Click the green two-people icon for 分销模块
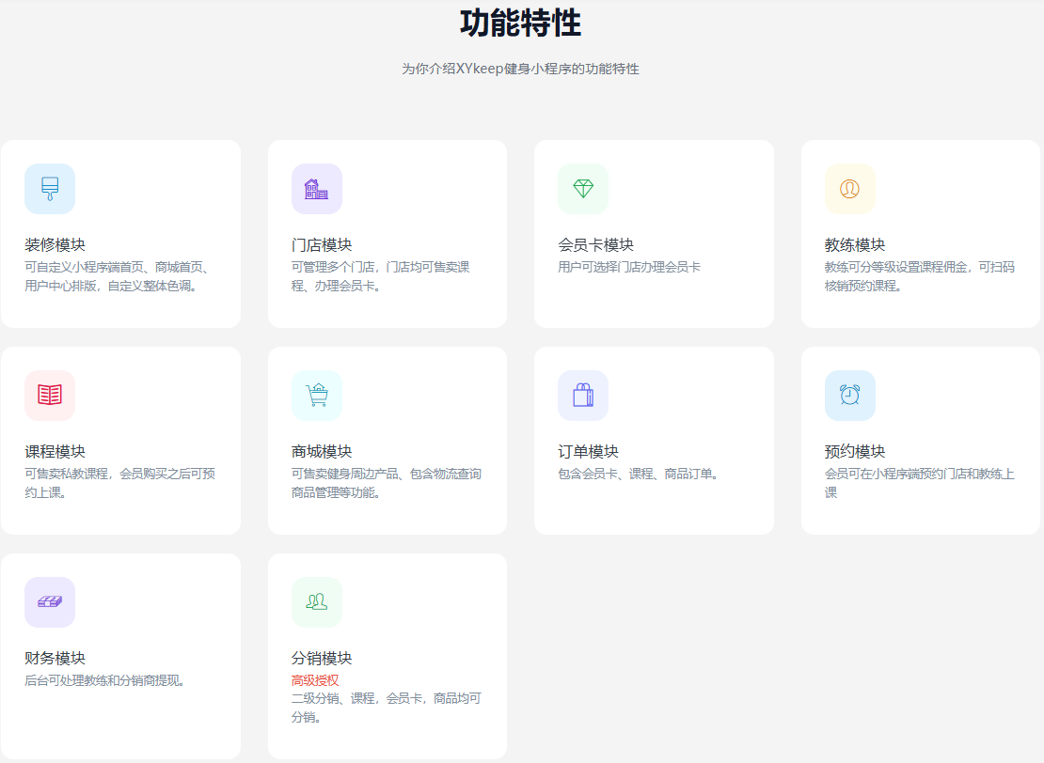 point(317,602)
